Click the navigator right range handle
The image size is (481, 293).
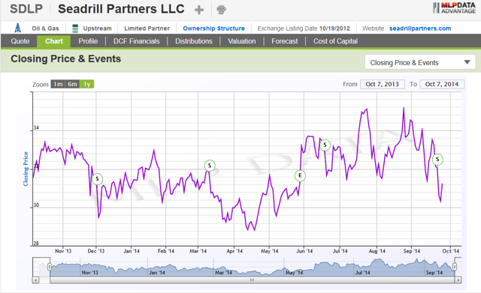click(455, 267)
